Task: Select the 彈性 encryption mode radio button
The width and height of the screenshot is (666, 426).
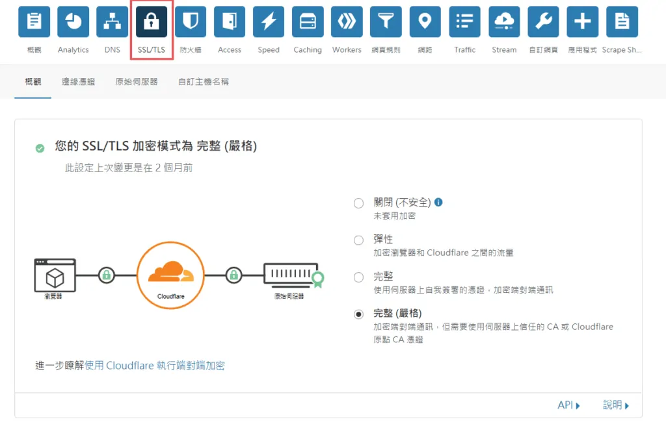Action: 358,240
